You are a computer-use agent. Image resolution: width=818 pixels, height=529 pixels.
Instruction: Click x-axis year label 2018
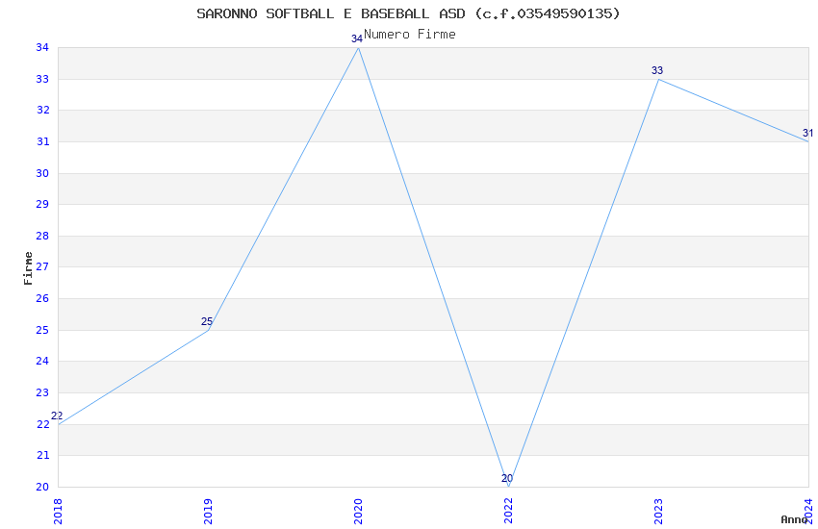click(x=58, y=511)
